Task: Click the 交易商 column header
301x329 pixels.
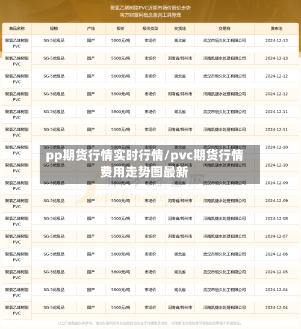Action: click(x=225, y=28)
